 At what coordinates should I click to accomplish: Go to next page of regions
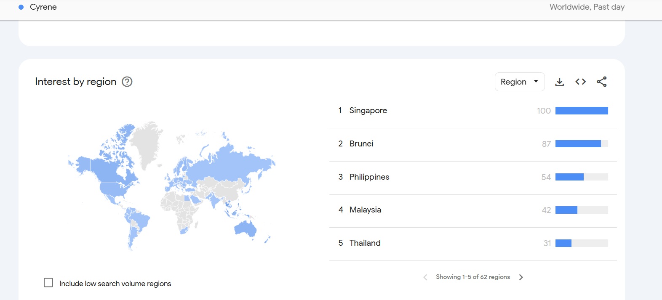click(x=521, y=277)
